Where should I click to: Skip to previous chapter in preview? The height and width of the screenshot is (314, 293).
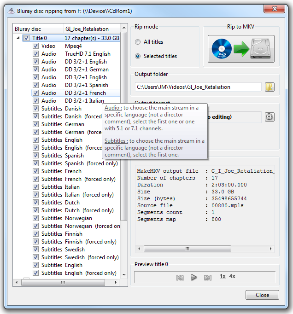[x=180, y=278]
